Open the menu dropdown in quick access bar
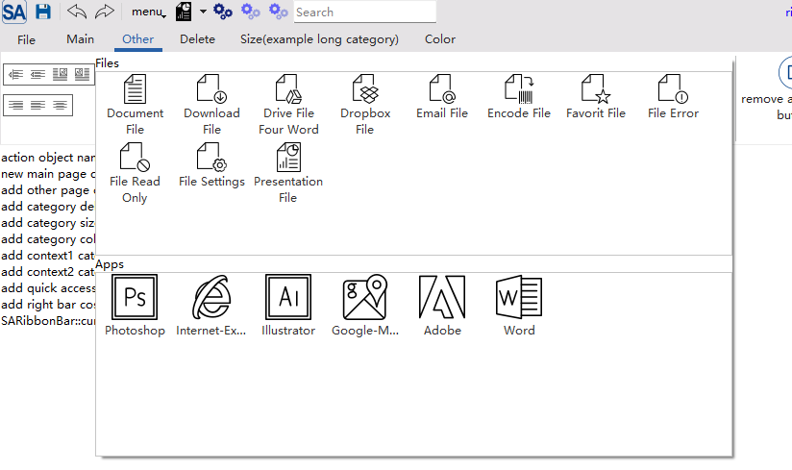Screen dimensions: 792x470 [x=148, y=12]
